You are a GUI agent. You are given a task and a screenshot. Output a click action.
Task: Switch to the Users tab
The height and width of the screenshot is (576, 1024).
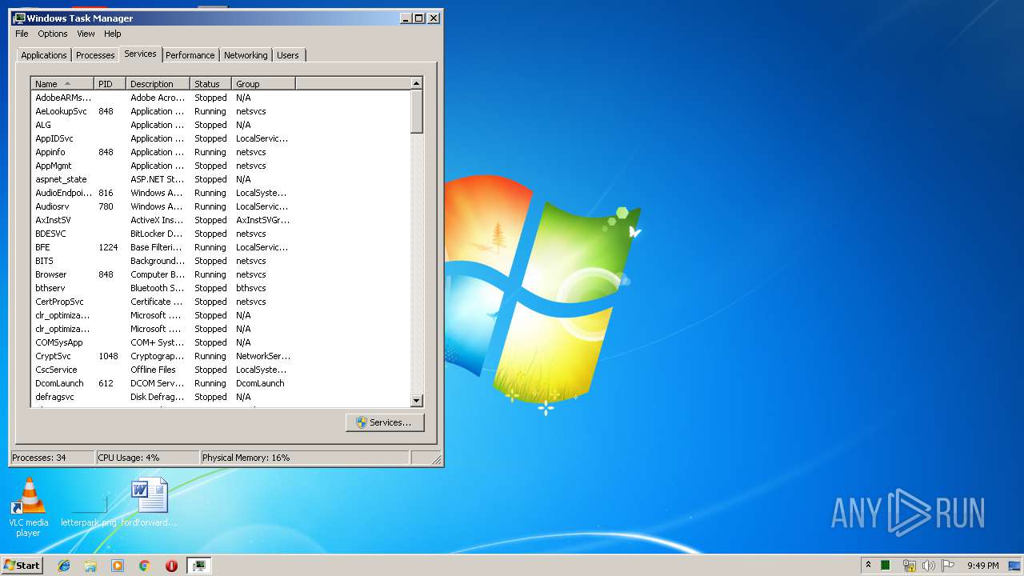point(288,55)
